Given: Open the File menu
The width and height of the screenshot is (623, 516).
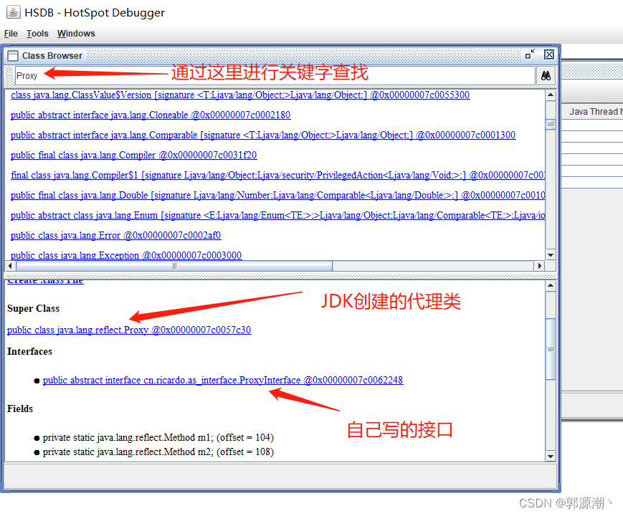Looking at the screenshot, I should click(x=11, y=33).
